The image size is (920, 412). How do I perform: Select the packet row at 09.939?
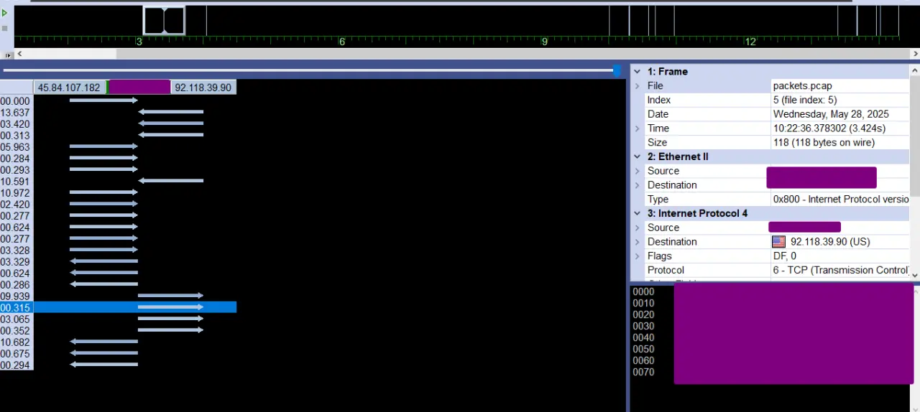tap(118, 296)
